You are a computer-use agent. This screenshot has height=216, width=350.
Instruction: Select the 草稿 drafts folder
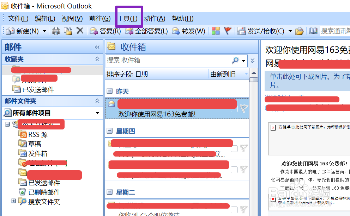[30, 144]
